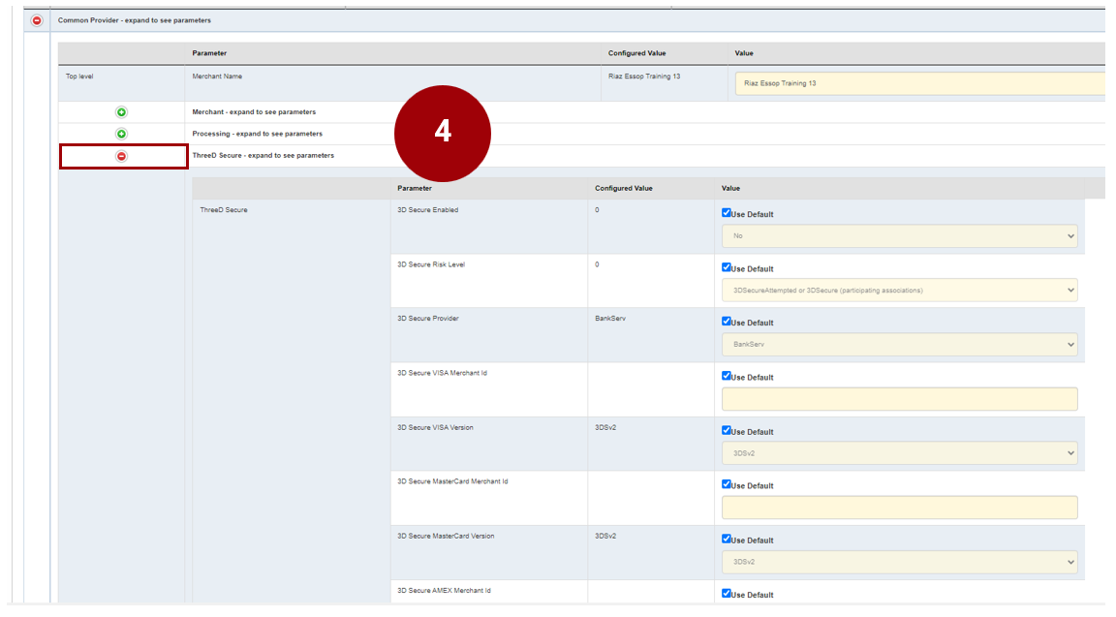Collapse the Common Provider section minus icon
Viewport: 1116px width, 617px height.
[x=36, y=20]
